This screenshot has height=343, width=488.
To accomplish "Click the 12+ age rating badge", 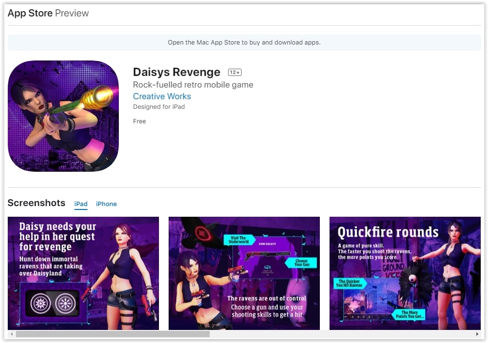I will click(235, 73).
